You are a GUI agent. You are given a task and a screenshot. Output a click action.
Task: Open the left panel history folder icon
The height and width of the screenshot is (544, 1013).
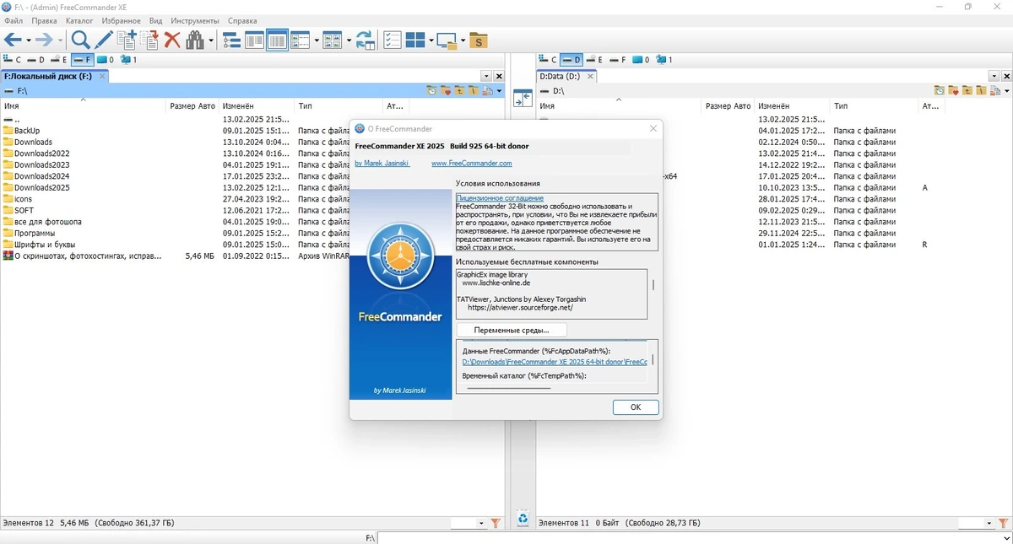coord(431,90)
